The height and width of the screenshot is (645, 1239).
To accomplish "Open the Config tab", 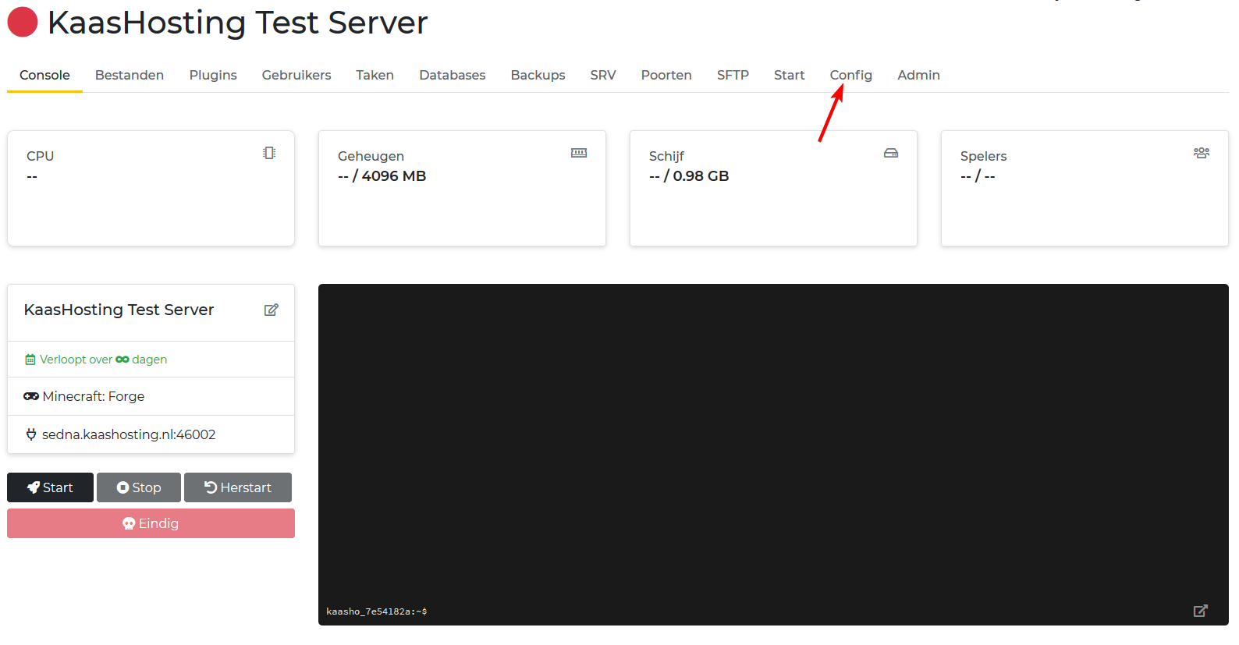I will coord(850,75).
